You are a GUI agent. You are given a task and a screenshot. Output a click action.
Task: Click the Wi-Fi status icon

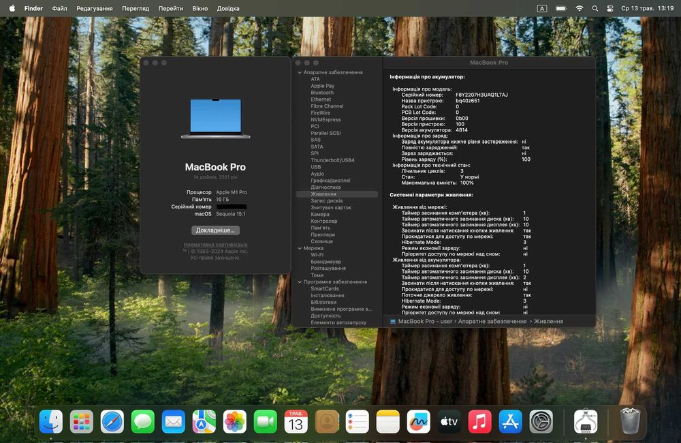(x=580, y=8)
